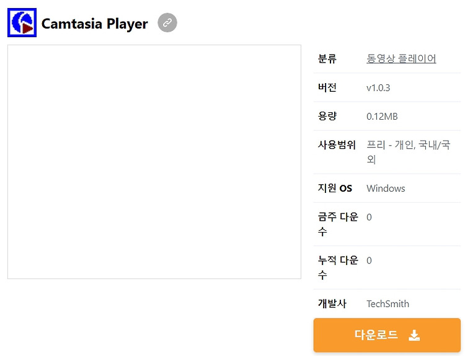Click the 프리 - 개인, 국내/국외 usage scope text
Screen dimensions: 465x356
pos(409,152)
